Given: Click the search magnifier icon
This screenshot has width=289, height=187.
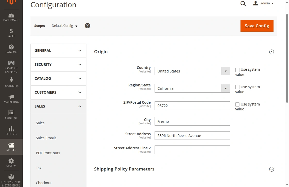Looking at the screenshot, I should [243, 4].
